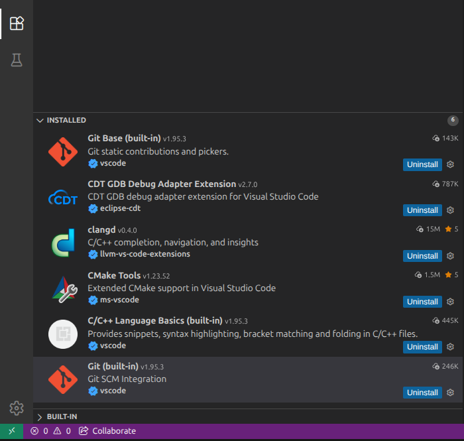Click the installed count badge 6
Image resolution: width=464 pixels, height=441 pixels.
click(x=453, y=120)
